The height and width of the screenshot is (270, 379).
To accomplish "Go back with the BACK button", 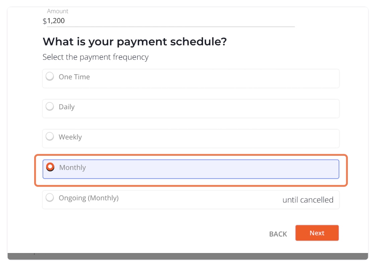I will [x=278, y=234].
